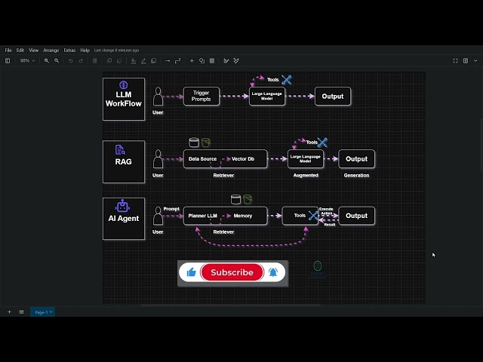Open the line color pencil tool
The image size is (483, 362).
click(x=143, y=61)
